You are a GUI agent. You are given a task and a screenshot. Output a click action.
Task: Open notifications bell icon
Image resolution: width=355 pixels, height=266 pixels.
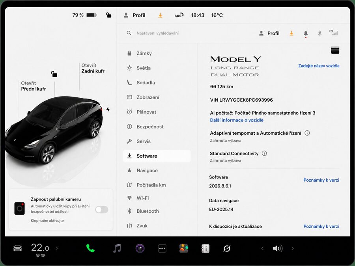306,34
